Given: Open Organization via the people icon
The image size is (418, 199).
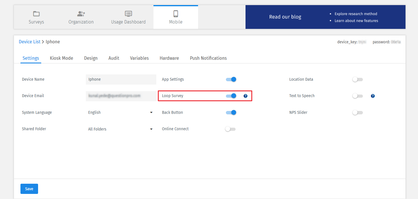Looking at the screenshot, I should pyautogui.click(x=81, y=14).
